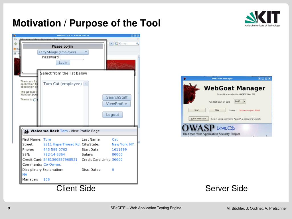Screen dimensions: 292x219
Task: Click the last name value Cat
Action: [115, 139]
